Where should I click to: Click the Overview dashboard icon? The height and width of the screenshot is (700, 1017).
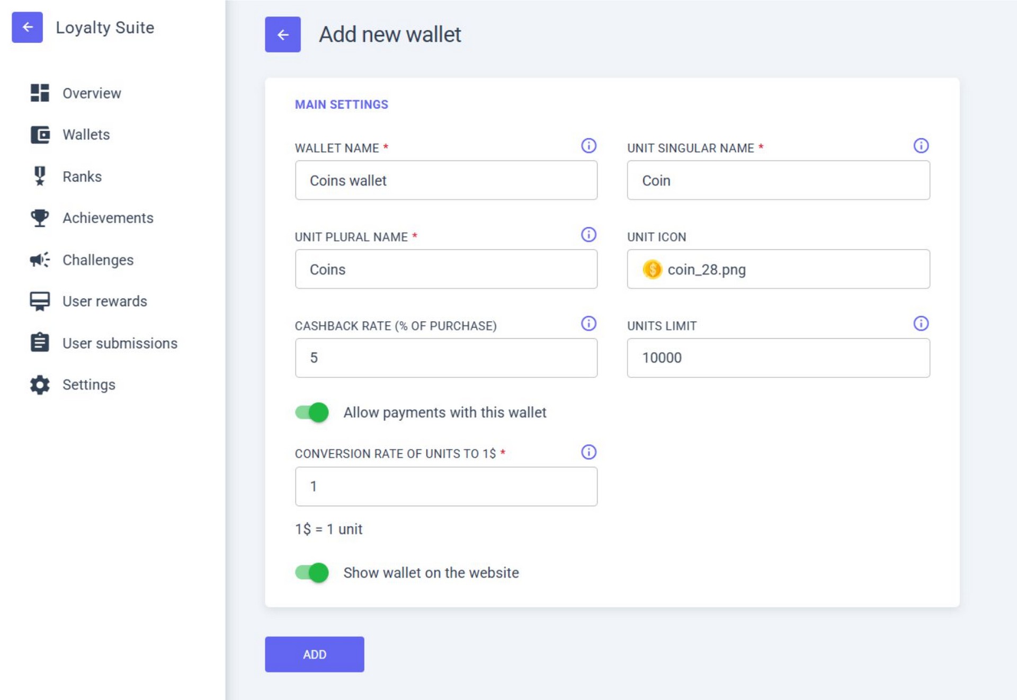40,93
